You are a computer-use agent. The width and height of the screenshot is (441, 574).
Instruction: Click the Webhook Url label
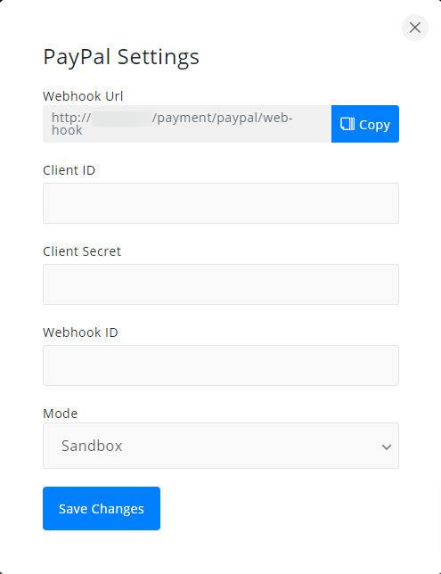tap(83, 96)
